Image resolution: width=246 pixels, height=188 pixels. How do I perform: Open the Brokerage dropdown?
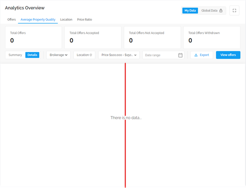pyautogui.click(x=59, y=55)
